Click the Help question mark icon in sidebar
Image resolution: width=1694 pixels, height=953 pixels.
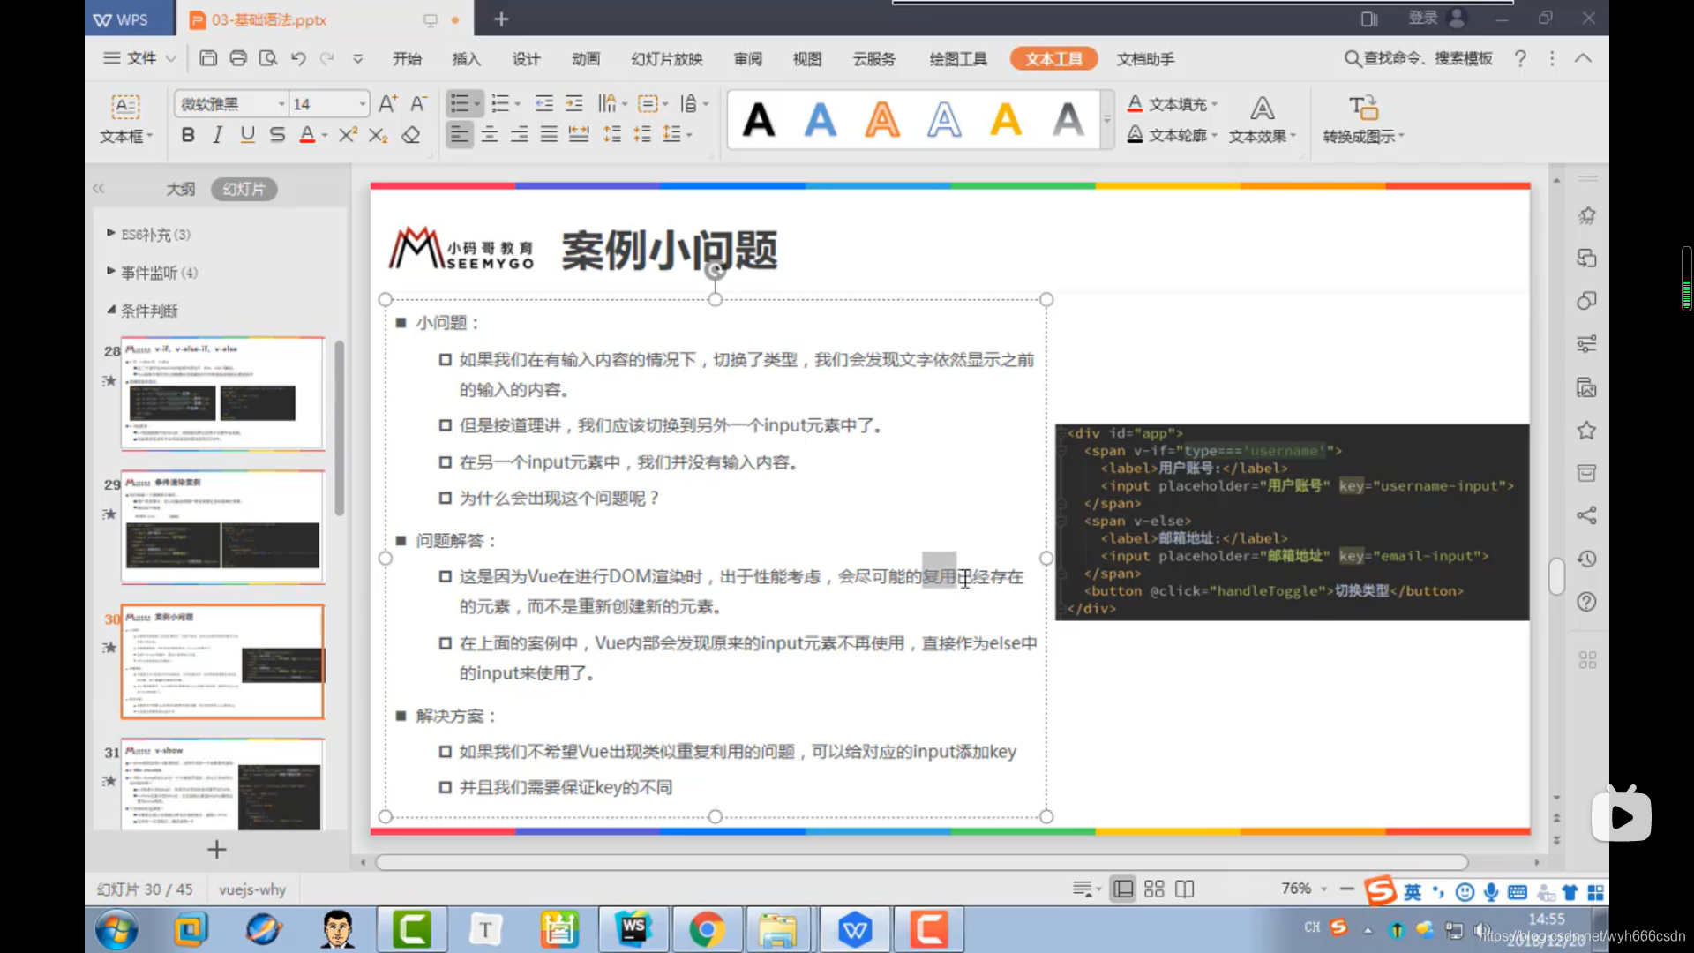click(x=1585, y=601)
